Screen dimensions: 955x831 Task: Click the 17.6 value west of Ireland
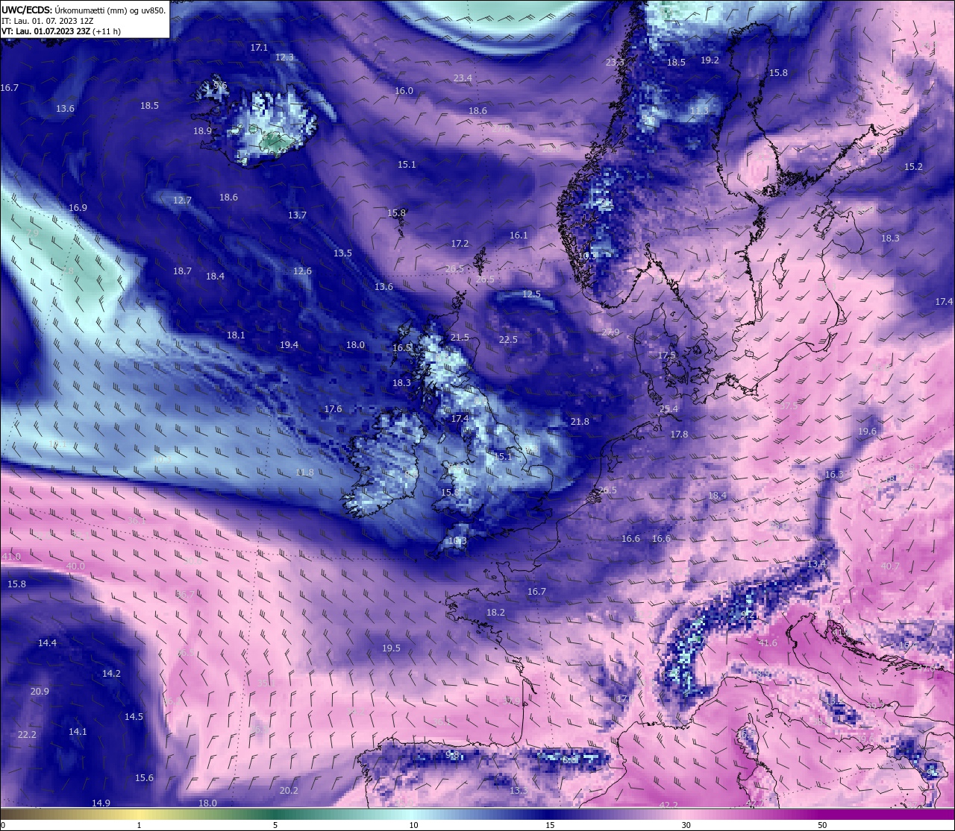pyautogui.click(x=333, y=409)
